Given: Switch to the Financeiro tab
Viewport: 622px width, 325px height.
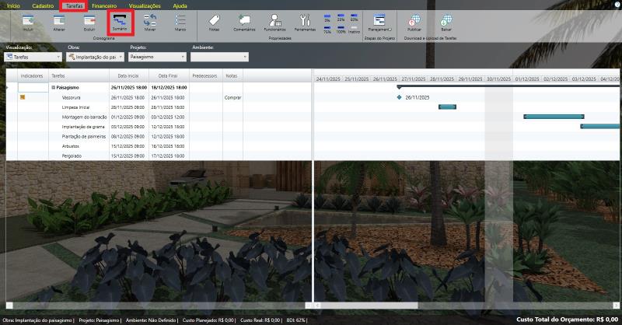Looking at the screenshot, I should (x=103, y=5).
